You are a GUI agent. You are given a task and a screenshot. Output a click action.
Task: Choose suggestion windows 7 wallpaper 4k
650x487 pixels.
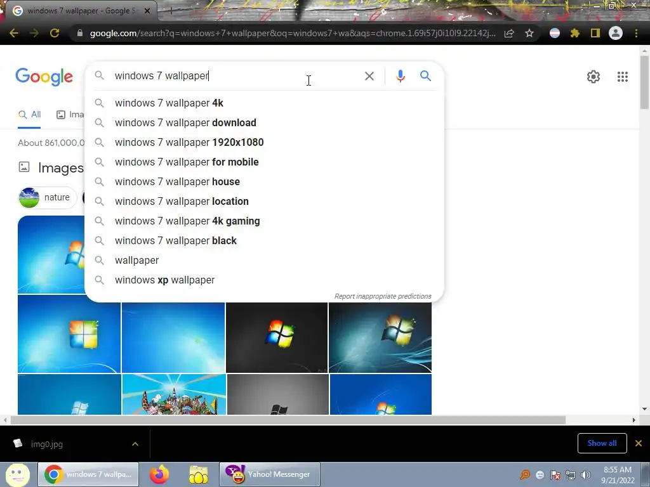(x=264, y=103)
